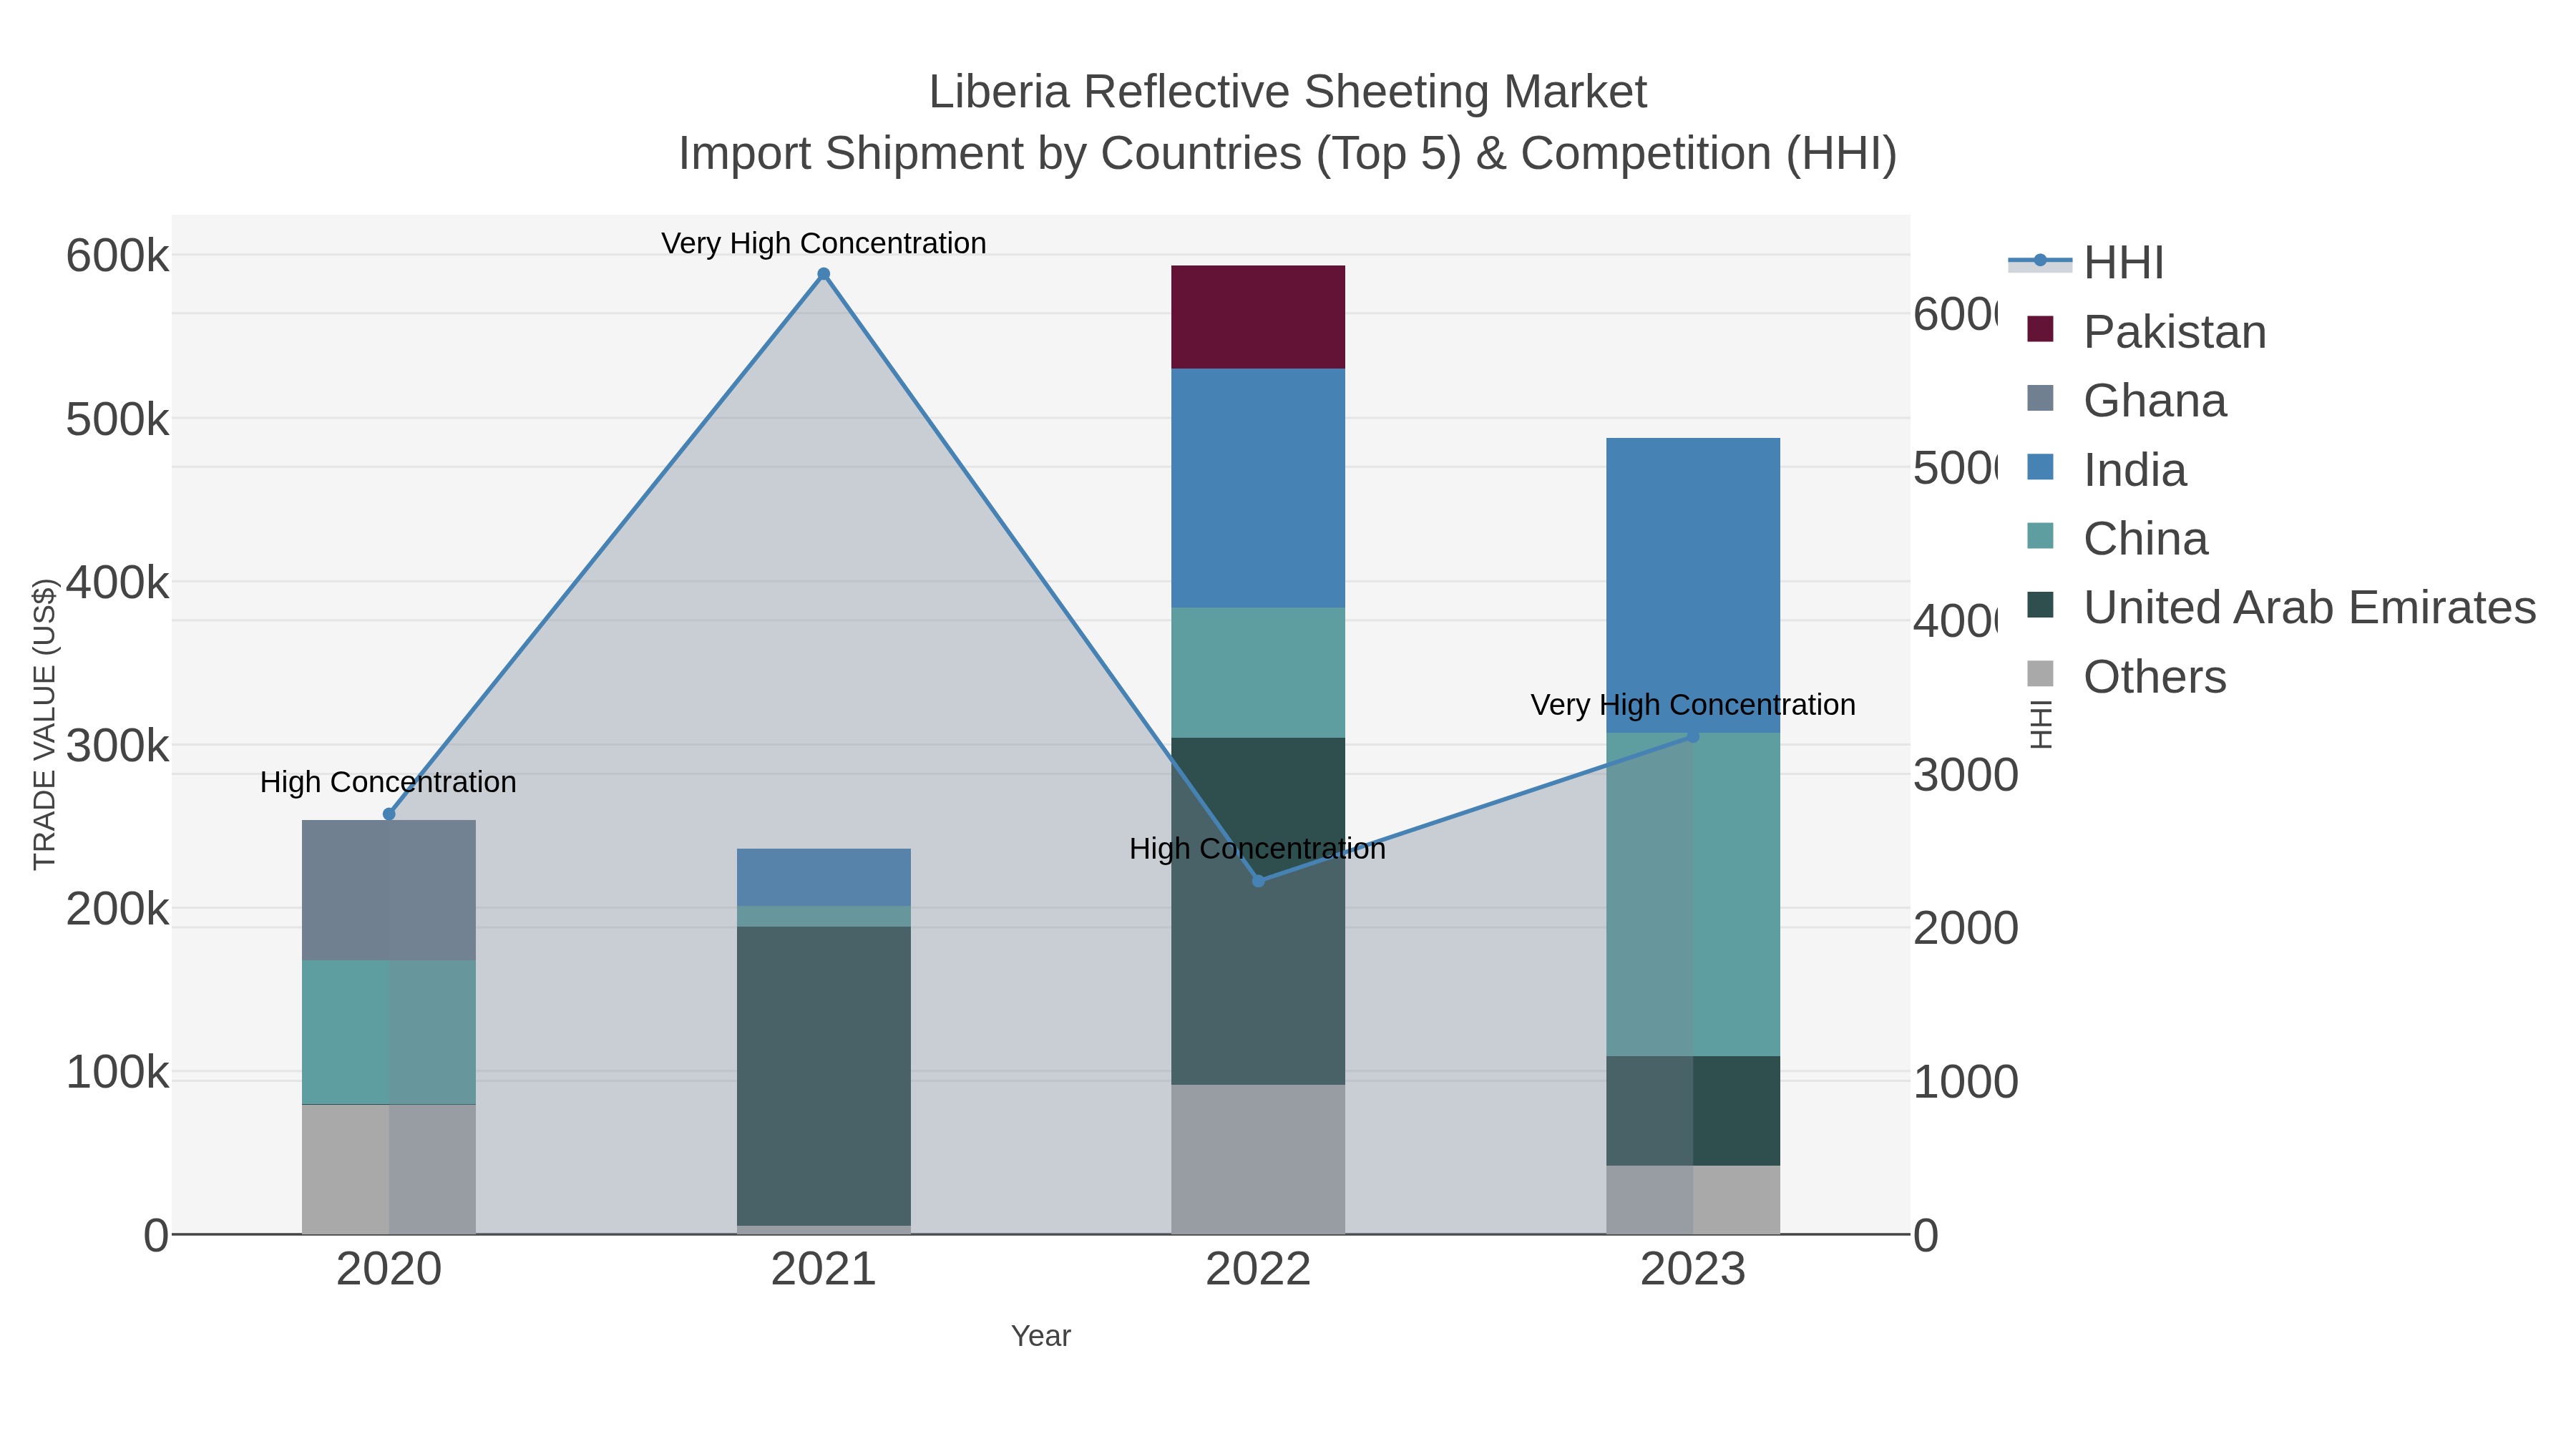Click the chart title Liberia Reflective Sheeting Market
This screenshot has height=1449, width=2576.
tap(1288, 92)
